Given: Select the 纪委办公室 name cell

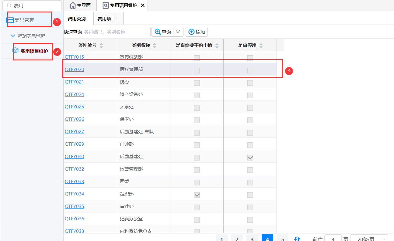Looking at the screenshot, I should (x=144, y=219).
